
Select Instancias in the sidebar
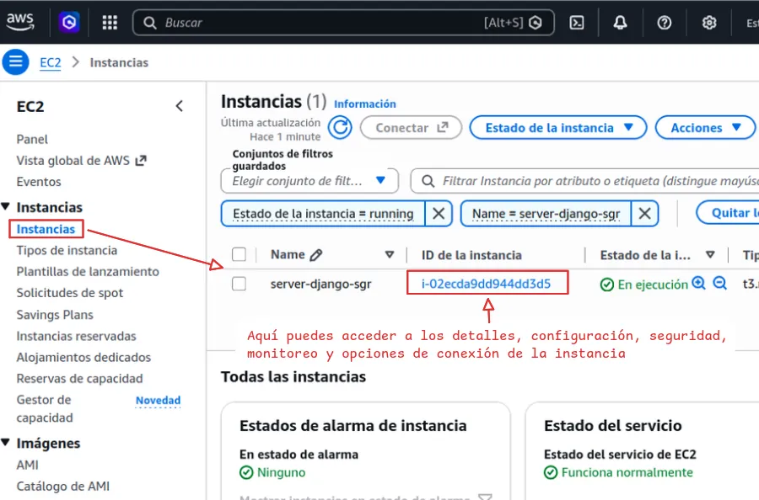point(46,229)
